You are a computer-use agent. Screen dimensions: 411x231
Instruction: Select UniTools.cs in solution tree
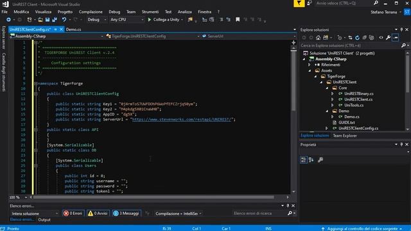coord(354,105)
